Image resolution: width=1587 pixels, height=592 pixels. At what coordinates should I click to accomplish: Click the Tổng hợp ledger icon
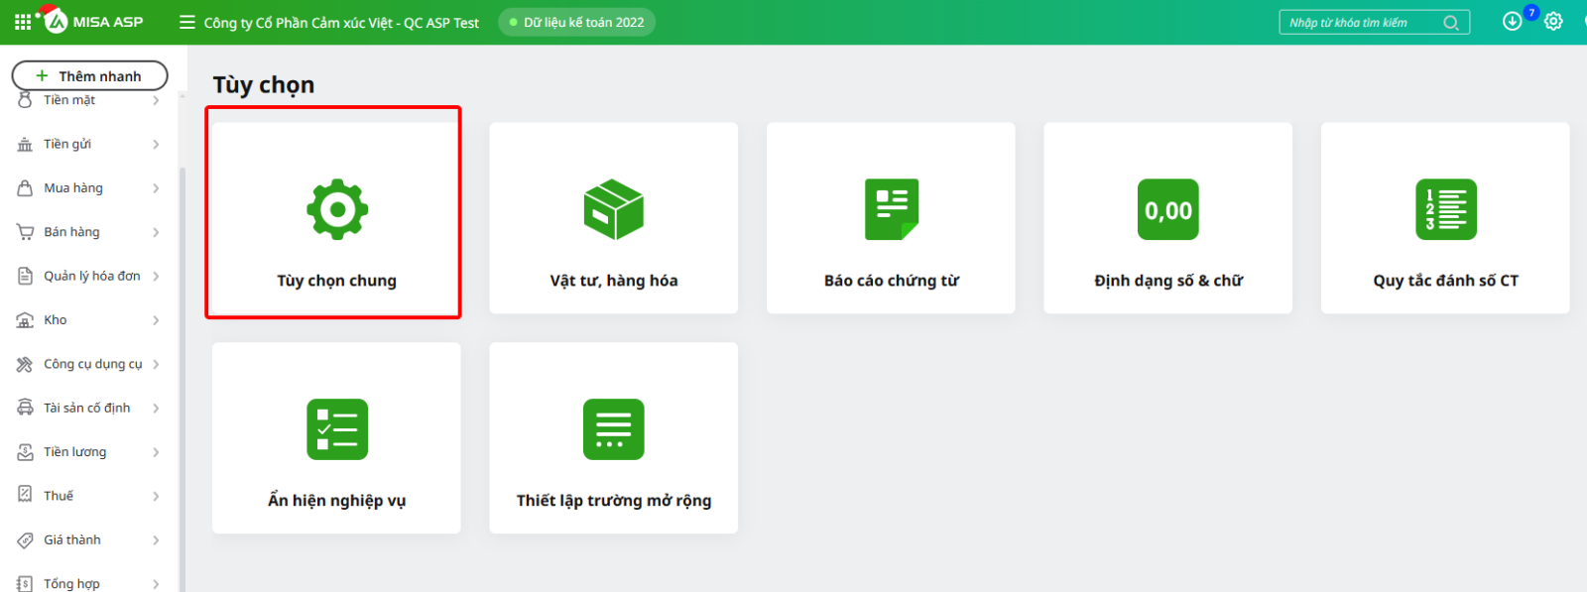[25, 584]
